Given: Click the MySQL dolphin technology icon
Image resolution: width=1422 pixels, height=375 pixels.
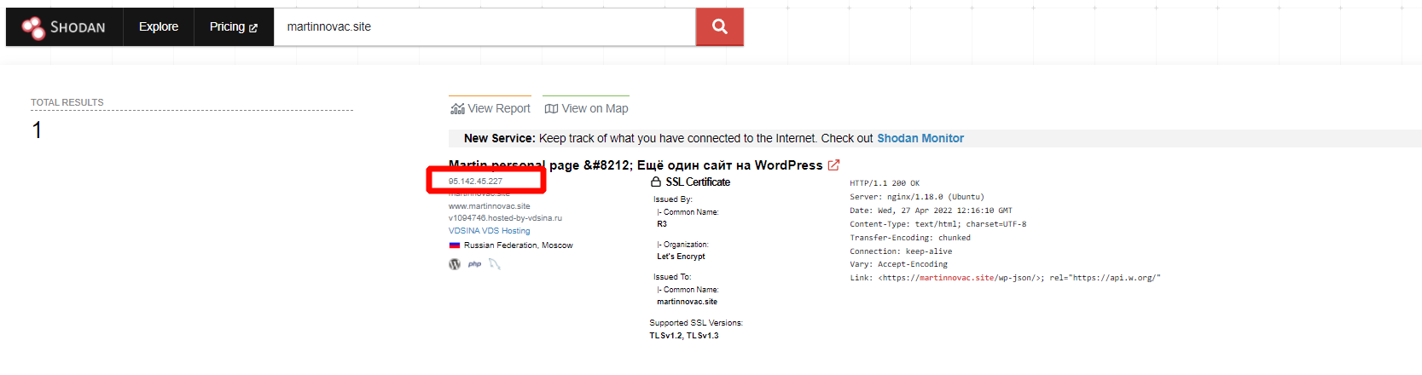Looking at the screenshot, I should [495, 264].
